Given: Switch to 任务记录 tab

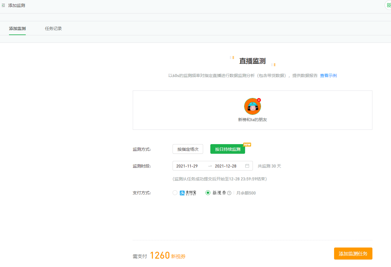Looking at the screenshot, I should tap(53, 29).
